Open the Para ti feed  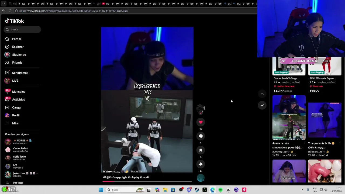point(13,39)
